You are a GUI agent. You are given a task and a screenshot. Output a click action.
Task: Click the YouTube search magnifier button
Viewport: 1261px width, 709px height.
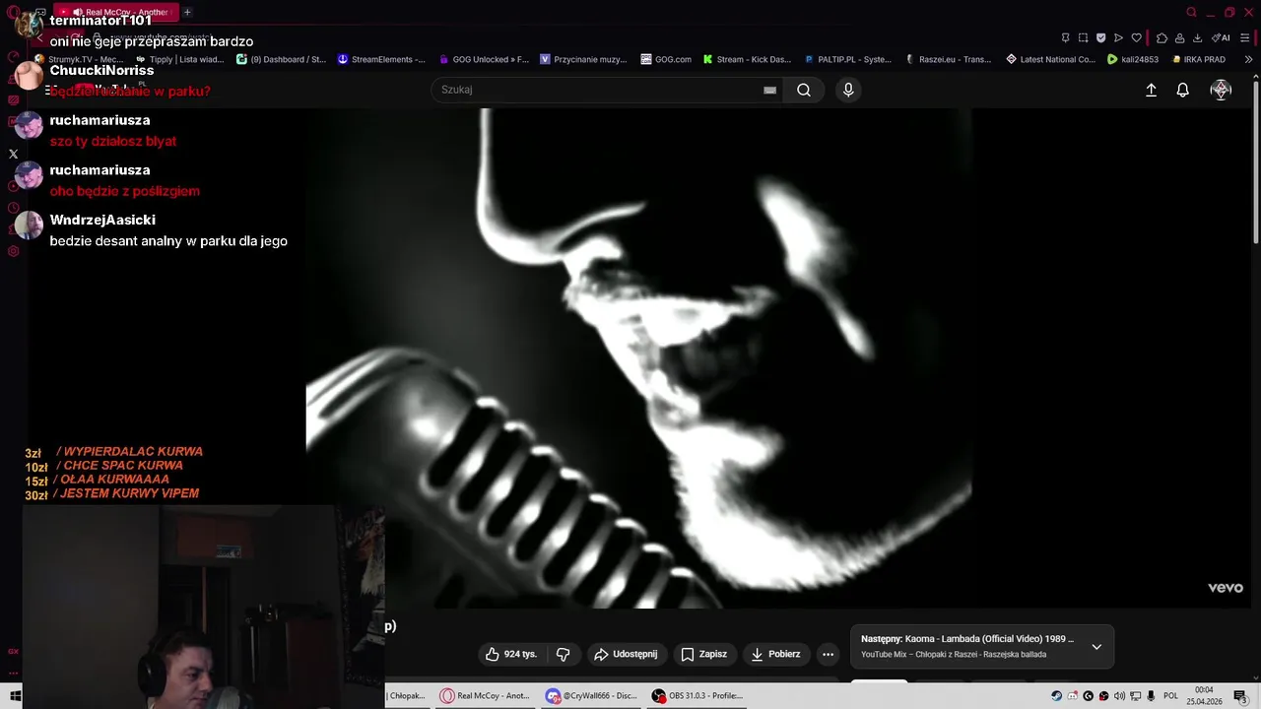pyautogui.click(x=804, y=90)
